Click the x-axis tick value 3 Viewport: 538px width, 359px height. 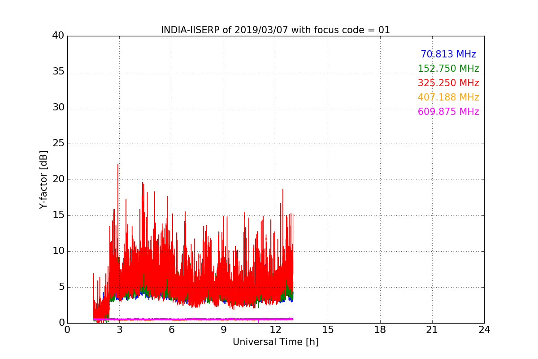(119, 330)
